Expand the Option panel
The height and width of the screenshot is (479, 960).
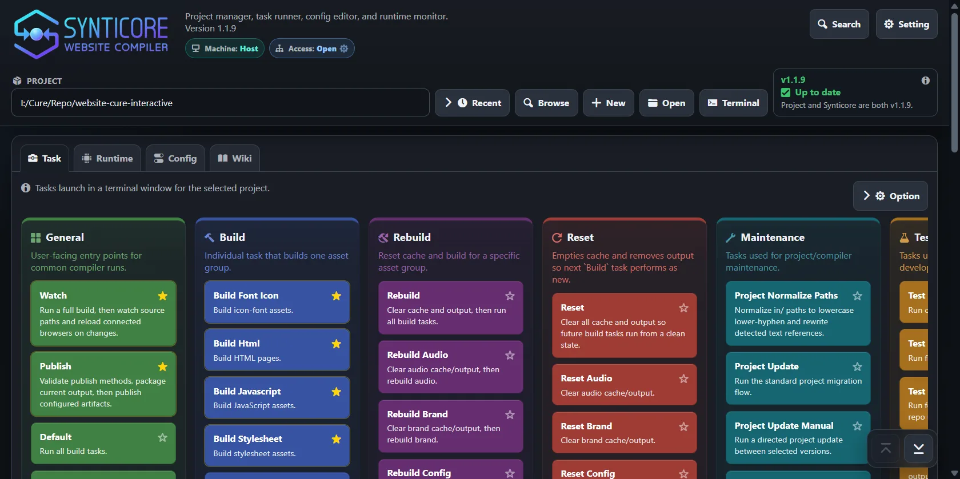890,196
